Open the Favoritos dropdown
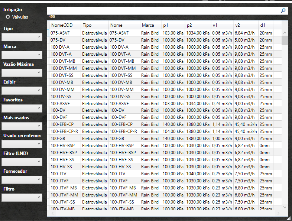 tap(22, 108)
